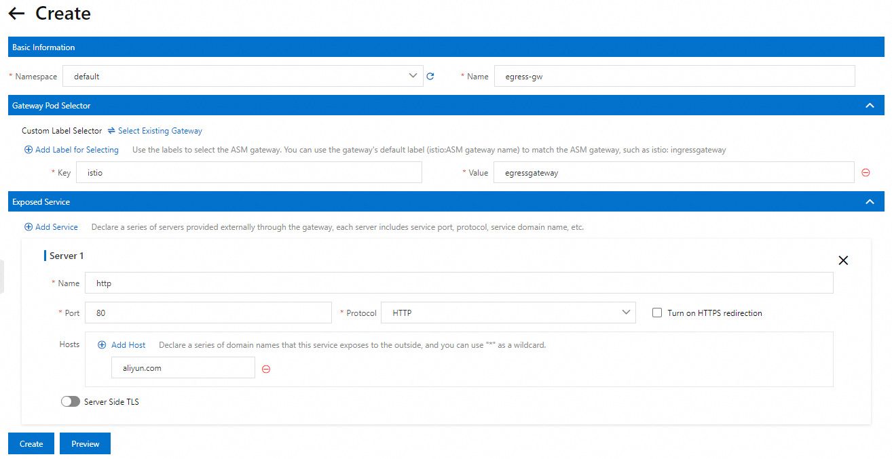Click the Add Host link
The image size is (892, 459).
(128, 345)
